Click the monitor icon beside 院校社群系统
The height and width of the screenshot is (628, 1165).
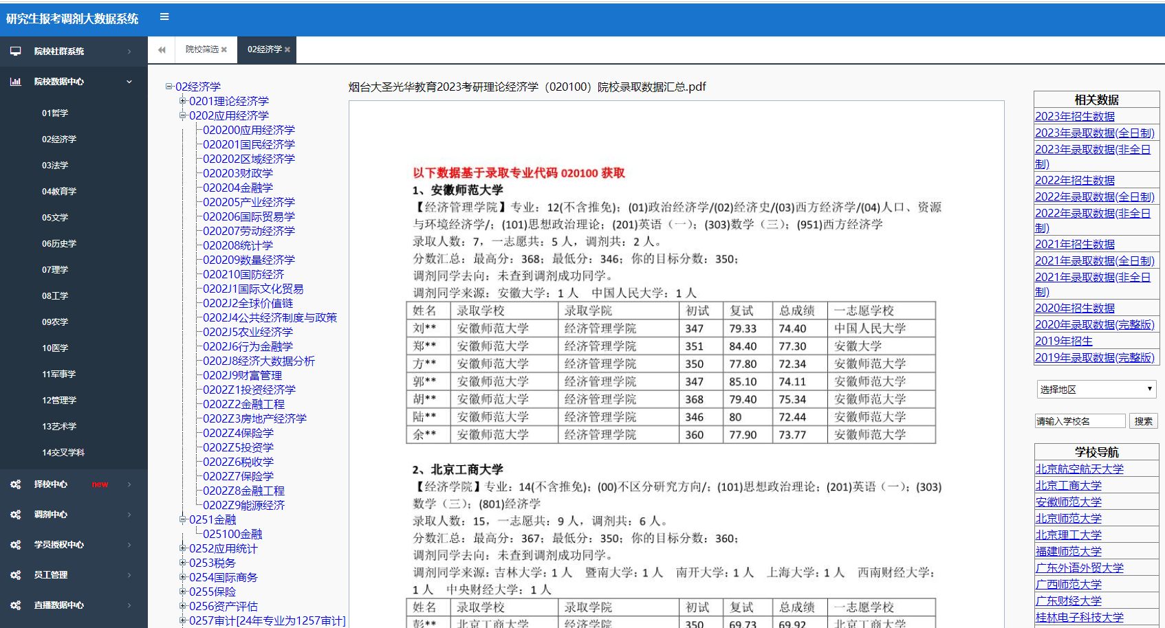tap(15, 52)
